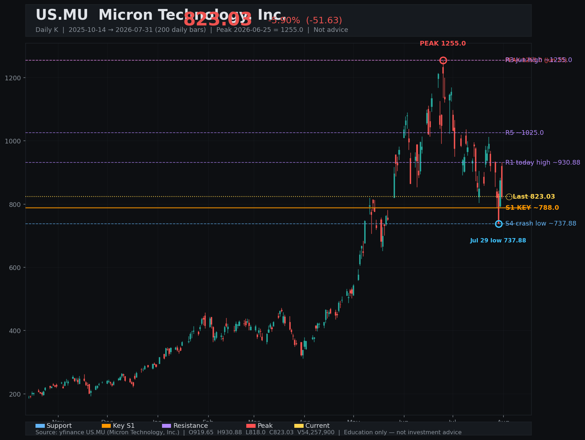Click the 600 y-axis tick label
Image resolution: width=585 pixels, height=440 pixels.
(15, 268)
